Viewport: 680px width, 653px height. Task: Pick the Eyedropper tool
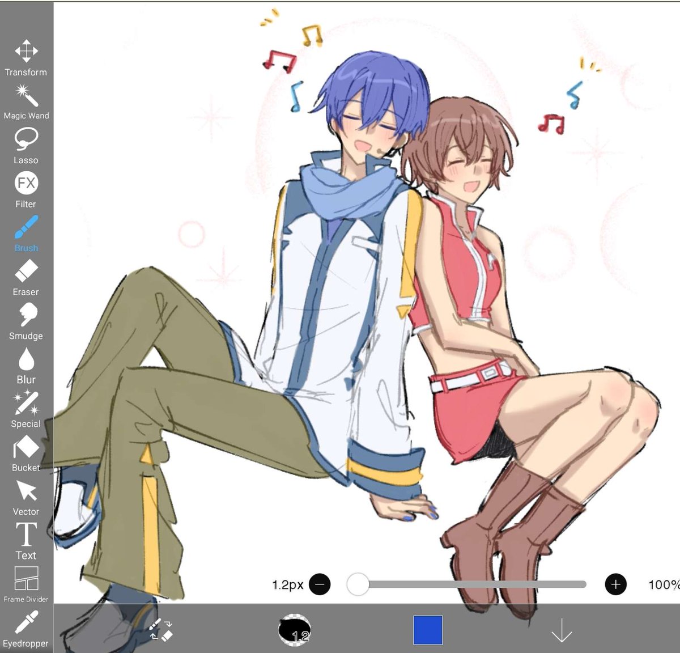click(26, 629)
